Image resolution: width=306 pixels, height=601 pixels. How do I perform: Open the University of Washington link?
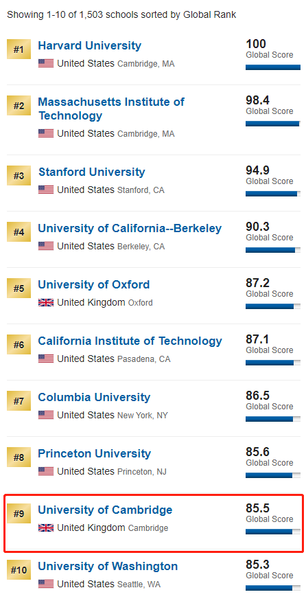point(108,567)
